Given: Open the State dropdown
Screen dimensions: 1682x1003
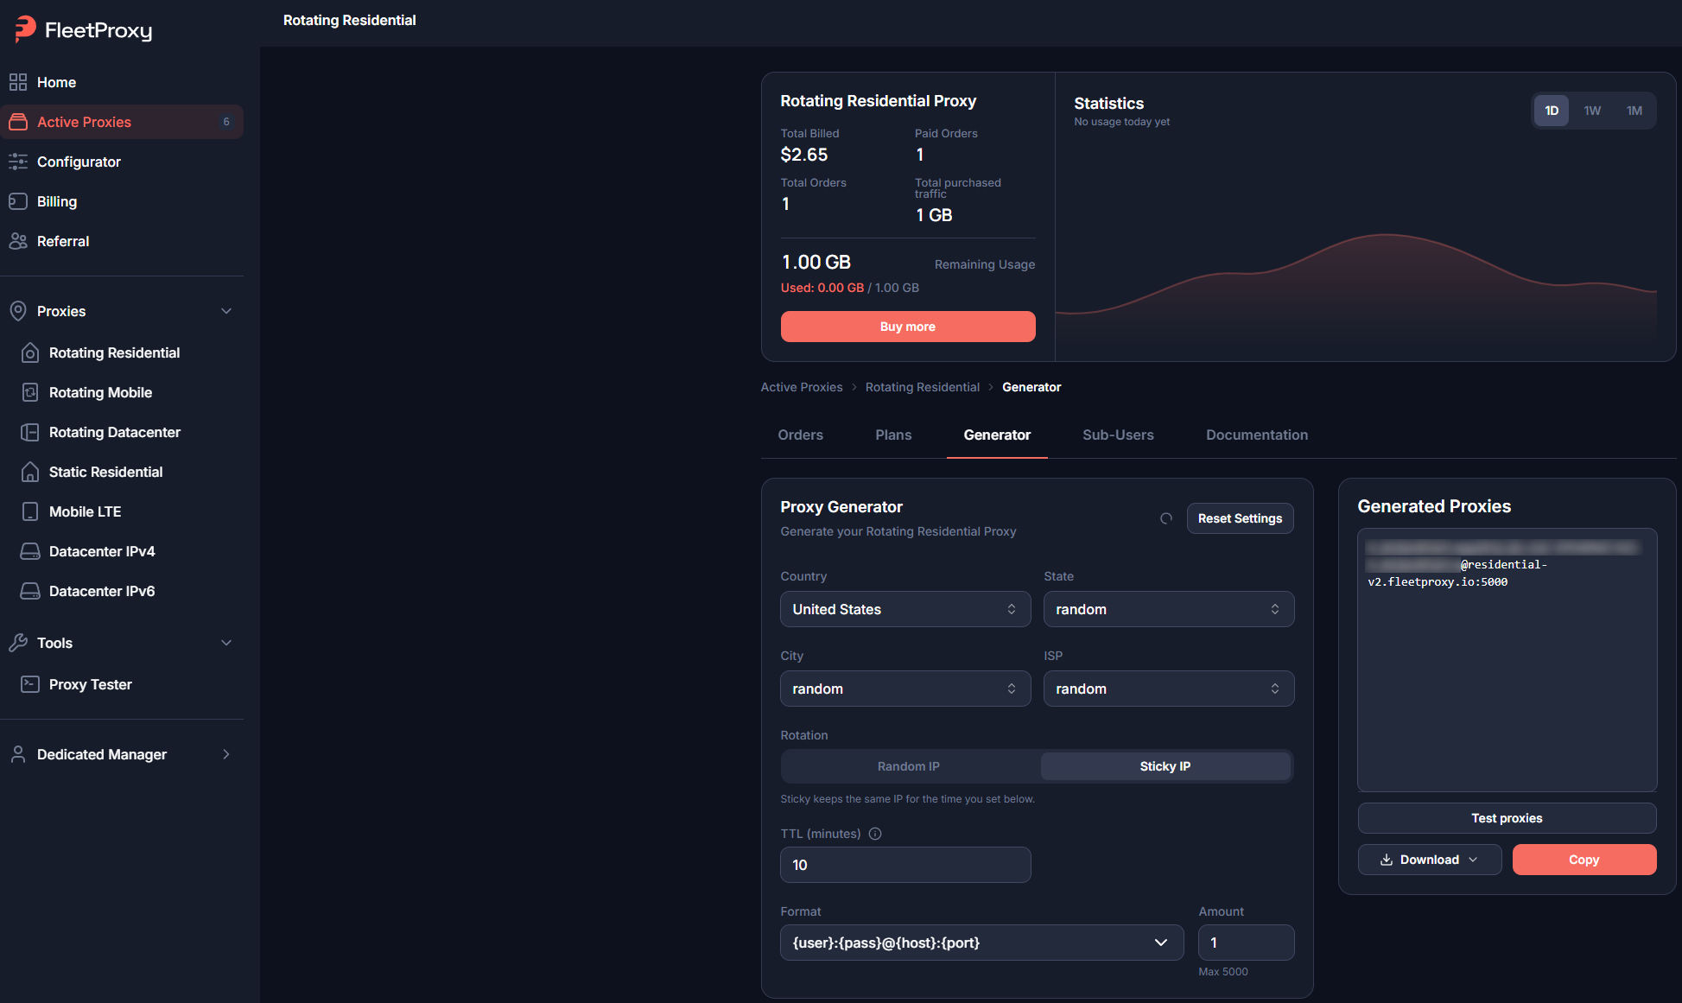Looking at the screenshot, I should tap(1169, 609).
